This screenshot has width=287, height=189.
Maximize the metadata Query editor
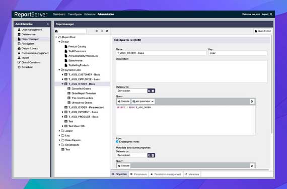[252, 166]
